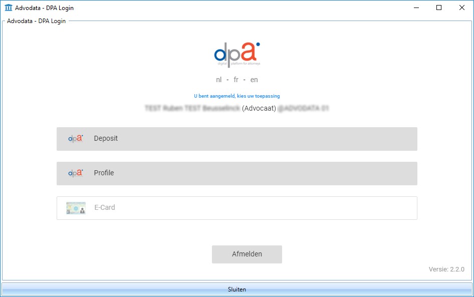Click the dpa icon on Profile row
474x297 pixels.
tap(76, 173)
